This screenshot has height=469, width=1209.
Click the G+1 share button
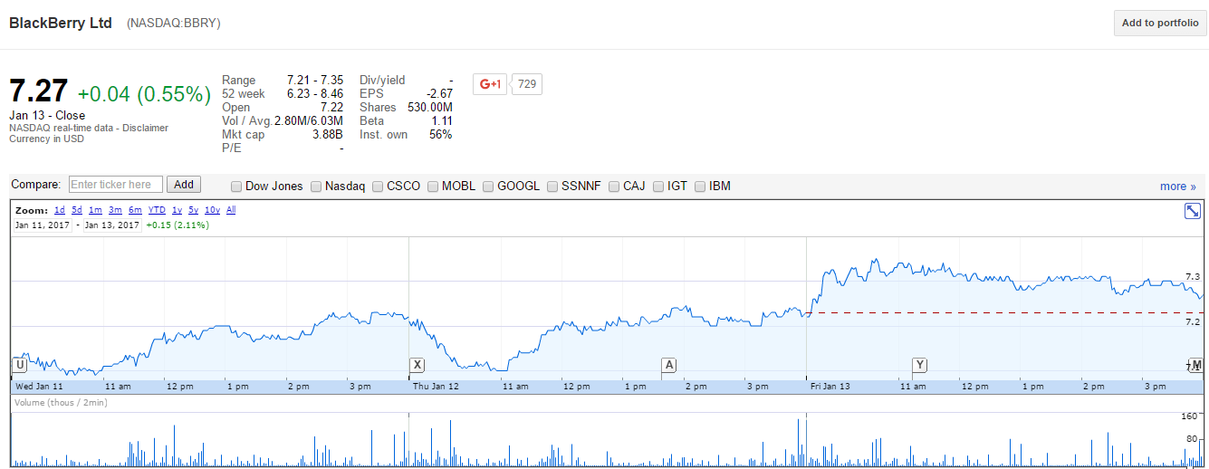click(x=491, y=84)
